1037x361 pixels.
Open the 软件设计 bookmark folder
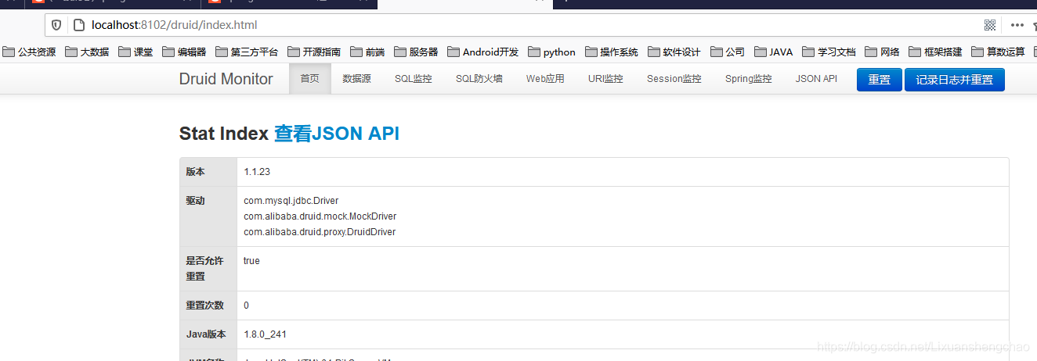pyautogui.click(x=674, y=52)
